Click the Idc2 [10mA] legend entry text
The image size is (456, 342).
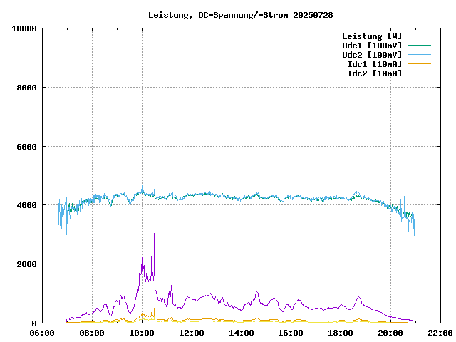point(374,73)
